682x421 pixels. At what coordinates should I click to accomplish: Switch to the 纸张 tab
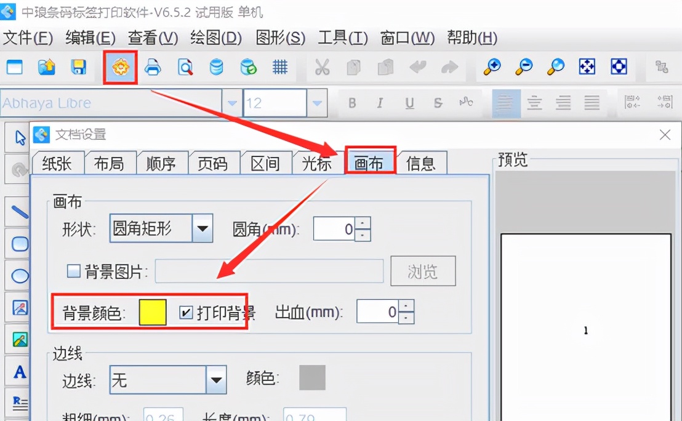point(57,164)
